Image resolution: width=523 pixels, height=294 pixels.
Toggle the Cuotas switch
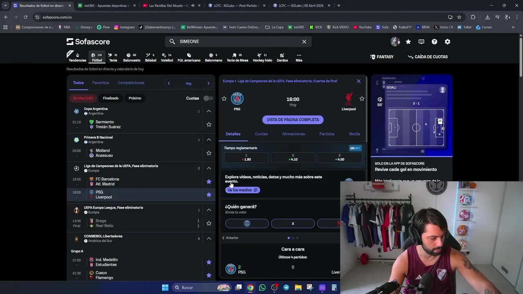coord(208,98)
